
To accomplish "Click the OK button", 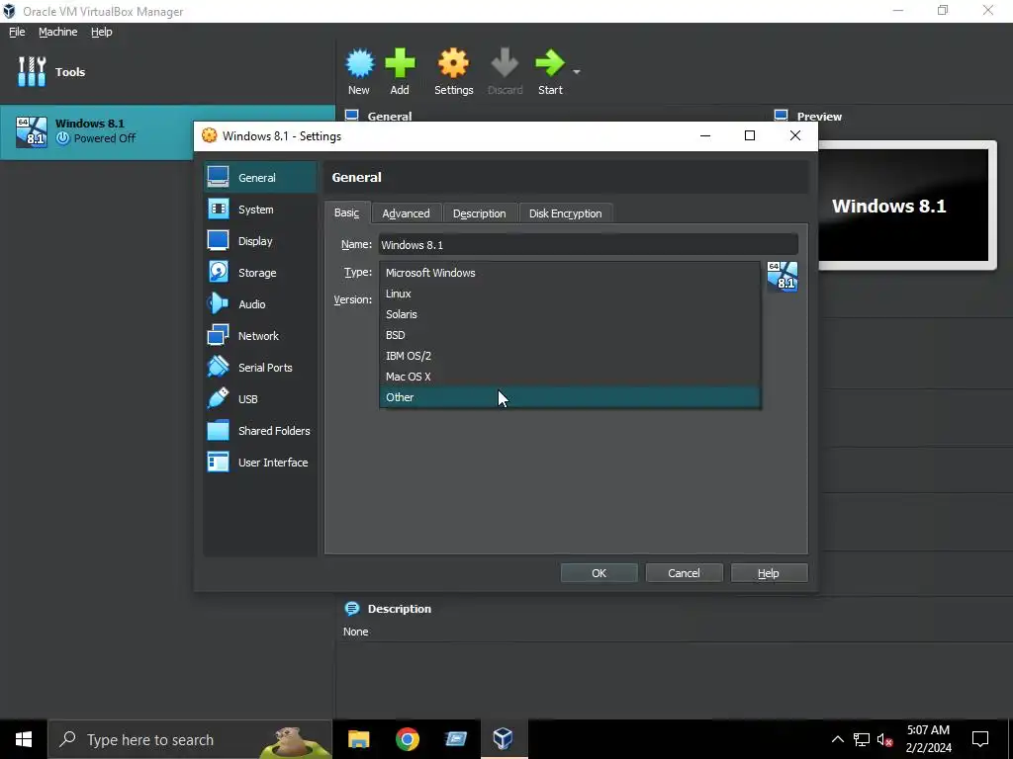I will pyautogui.click(x=599, y=573).
